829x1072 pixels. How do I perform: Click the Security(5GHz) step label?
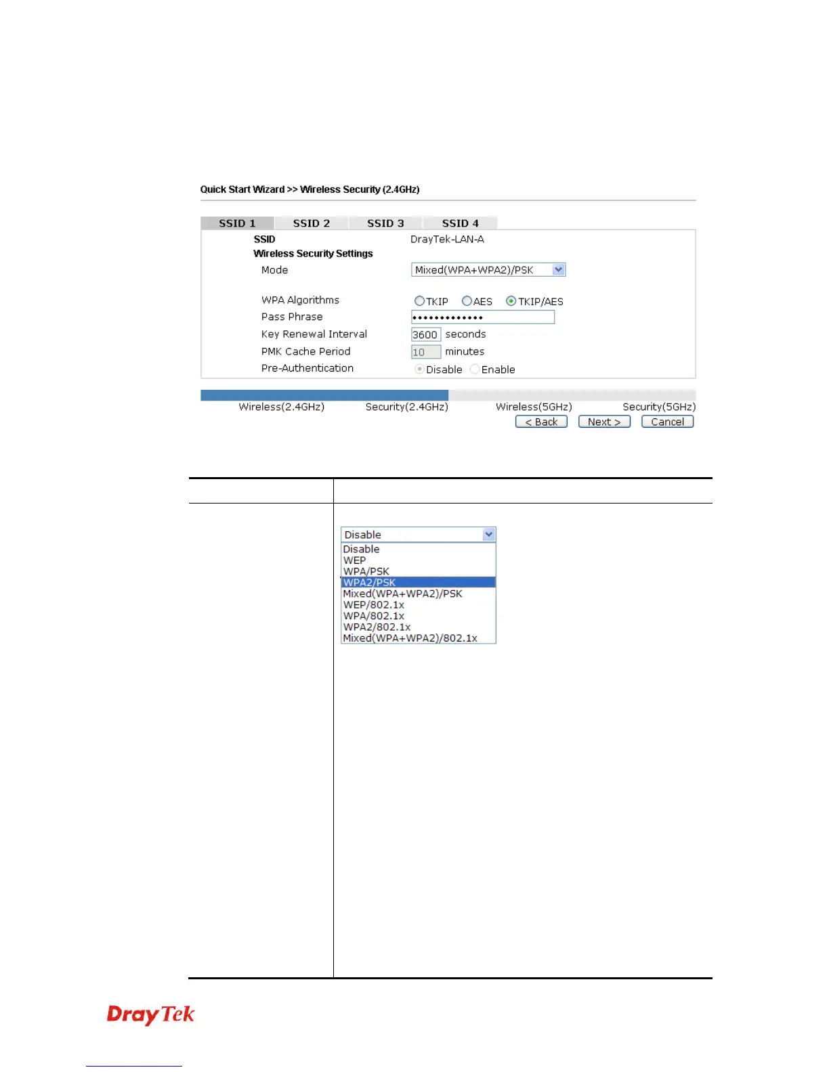click(x=659, y=407)
